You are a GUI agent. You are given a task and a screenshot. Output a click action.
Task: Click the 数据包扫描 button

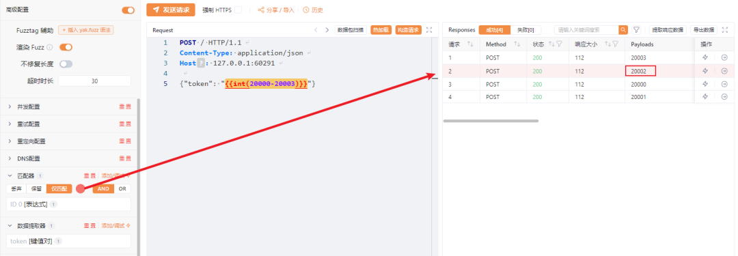coord(351,30)
